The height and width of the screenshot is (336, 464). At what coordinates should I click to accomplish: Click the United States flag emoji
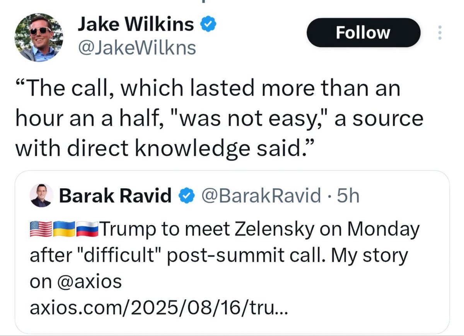[x=40, y=230]
